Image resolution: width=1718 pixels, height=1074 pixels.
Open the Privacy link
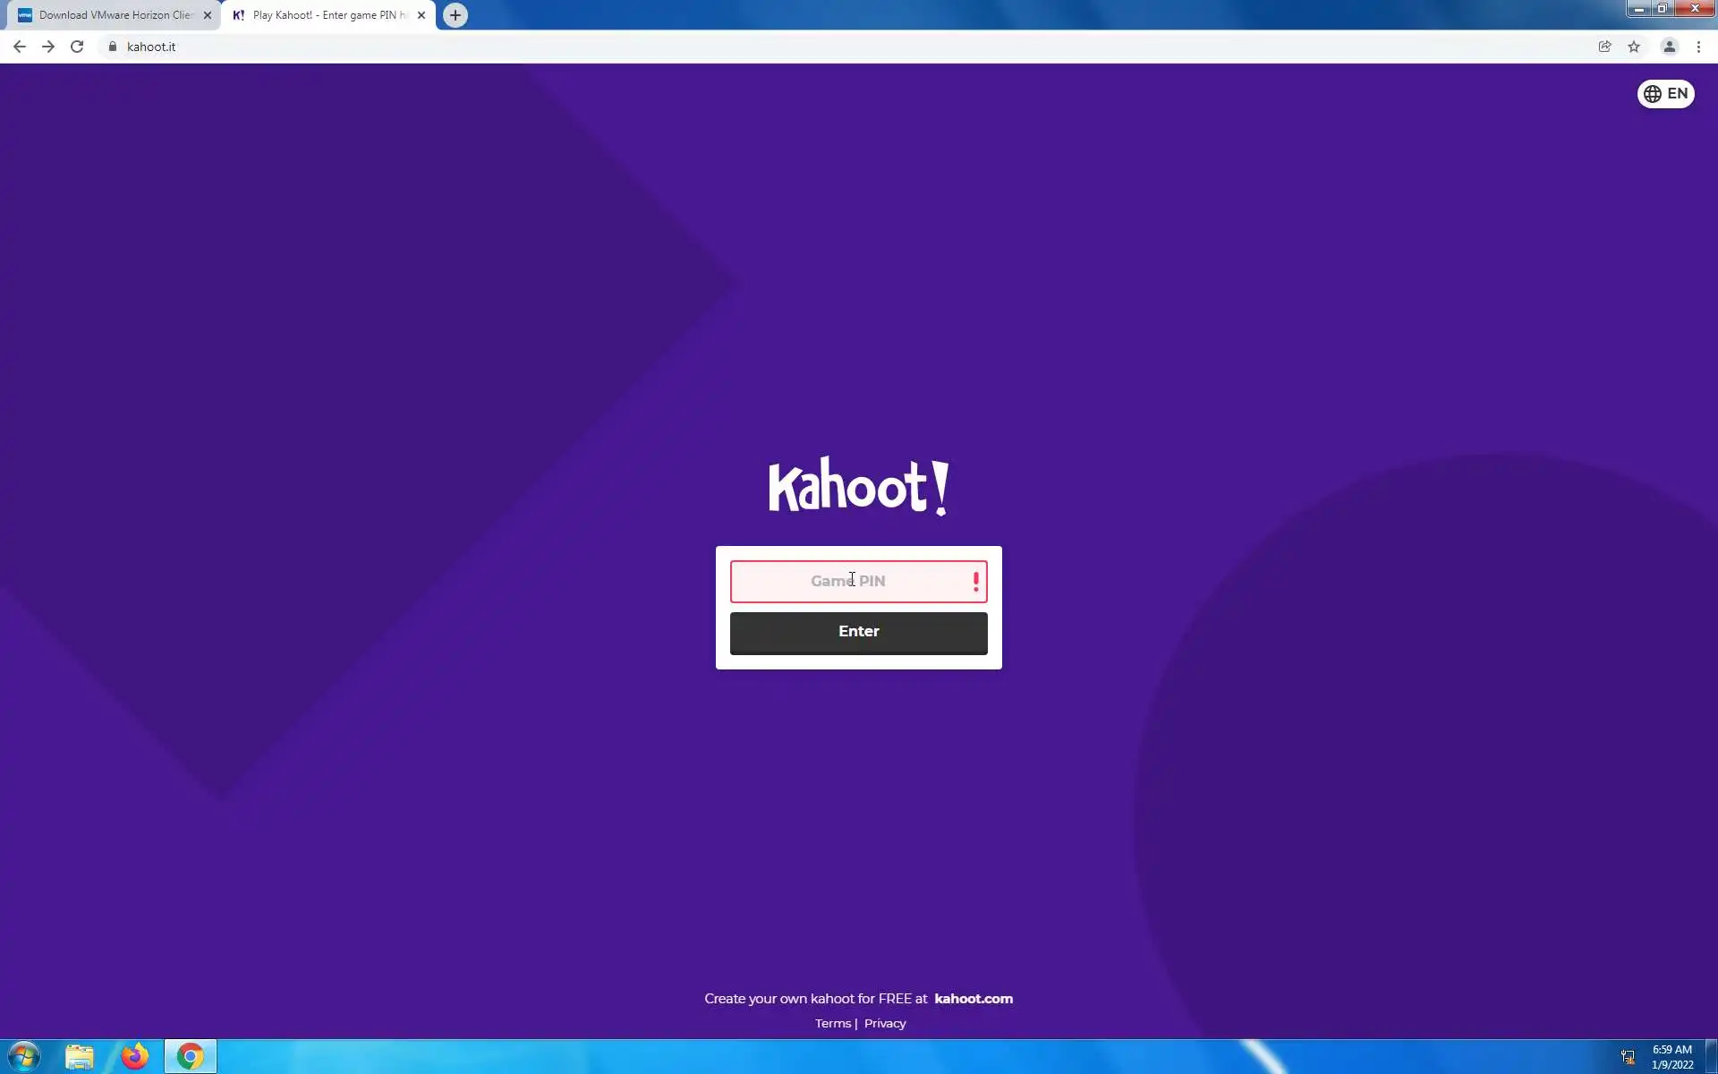pyautogui.click(x=885, y=1024)
